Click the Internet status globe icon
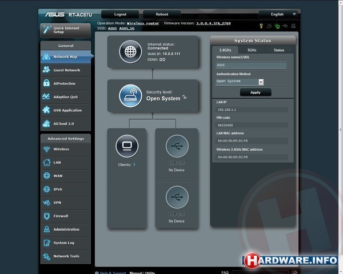 coord(130,52)
